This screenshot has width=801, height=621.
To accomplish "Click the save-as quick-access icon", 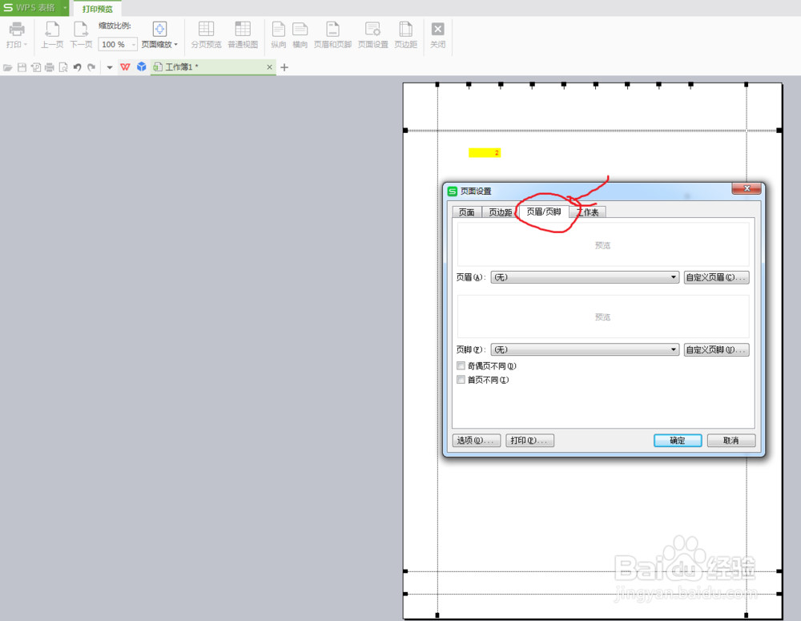I will coord(36,67).
